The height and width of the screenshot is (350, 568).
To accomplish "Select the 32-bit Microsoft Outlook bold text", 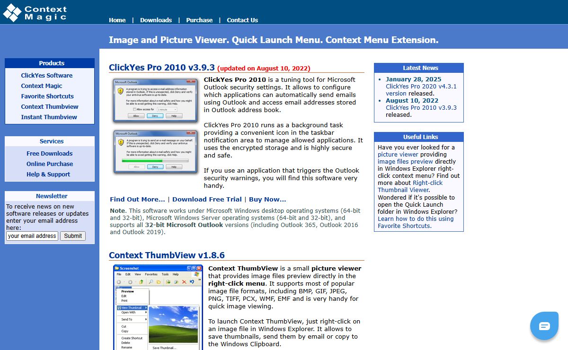I will (x=184, y=225).
